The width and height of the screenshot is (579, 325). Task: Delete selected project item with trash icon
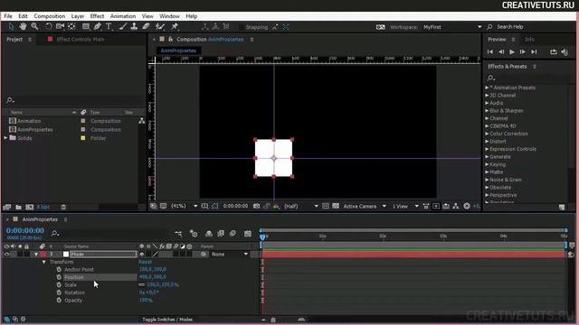63,207
